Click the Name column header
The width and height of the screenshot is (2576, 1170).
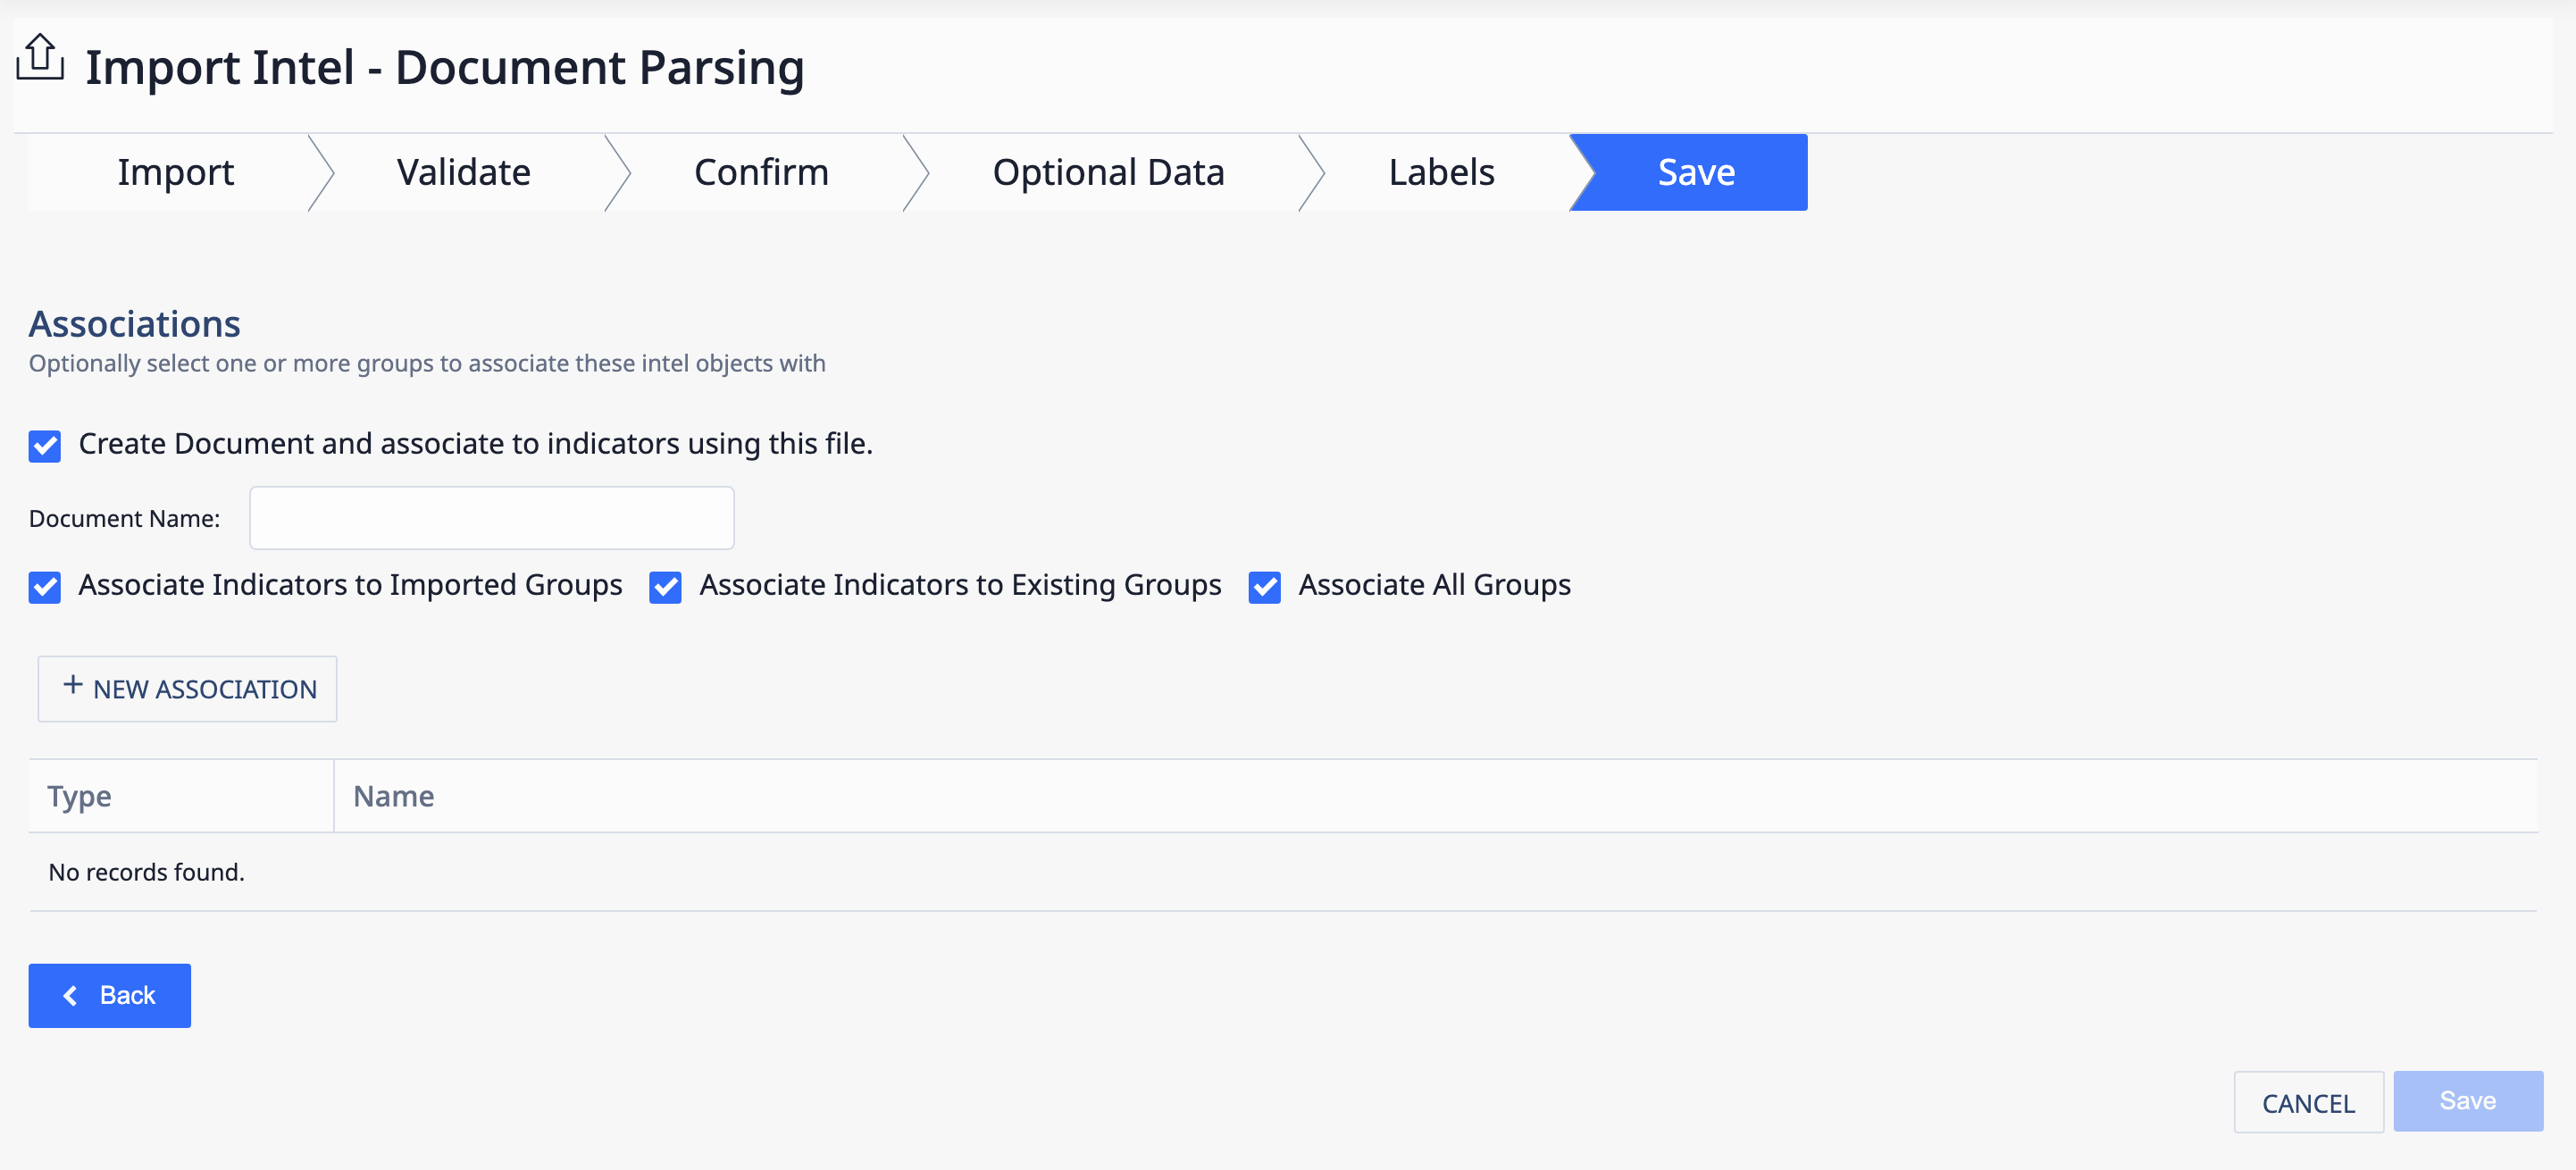pyautogui.click(x=1436, y=796)
